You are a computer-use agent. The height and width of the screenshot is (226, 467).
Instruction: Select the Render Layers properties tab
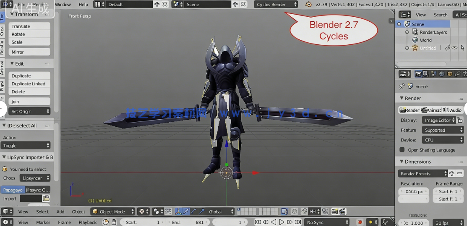tap(426, 74)
